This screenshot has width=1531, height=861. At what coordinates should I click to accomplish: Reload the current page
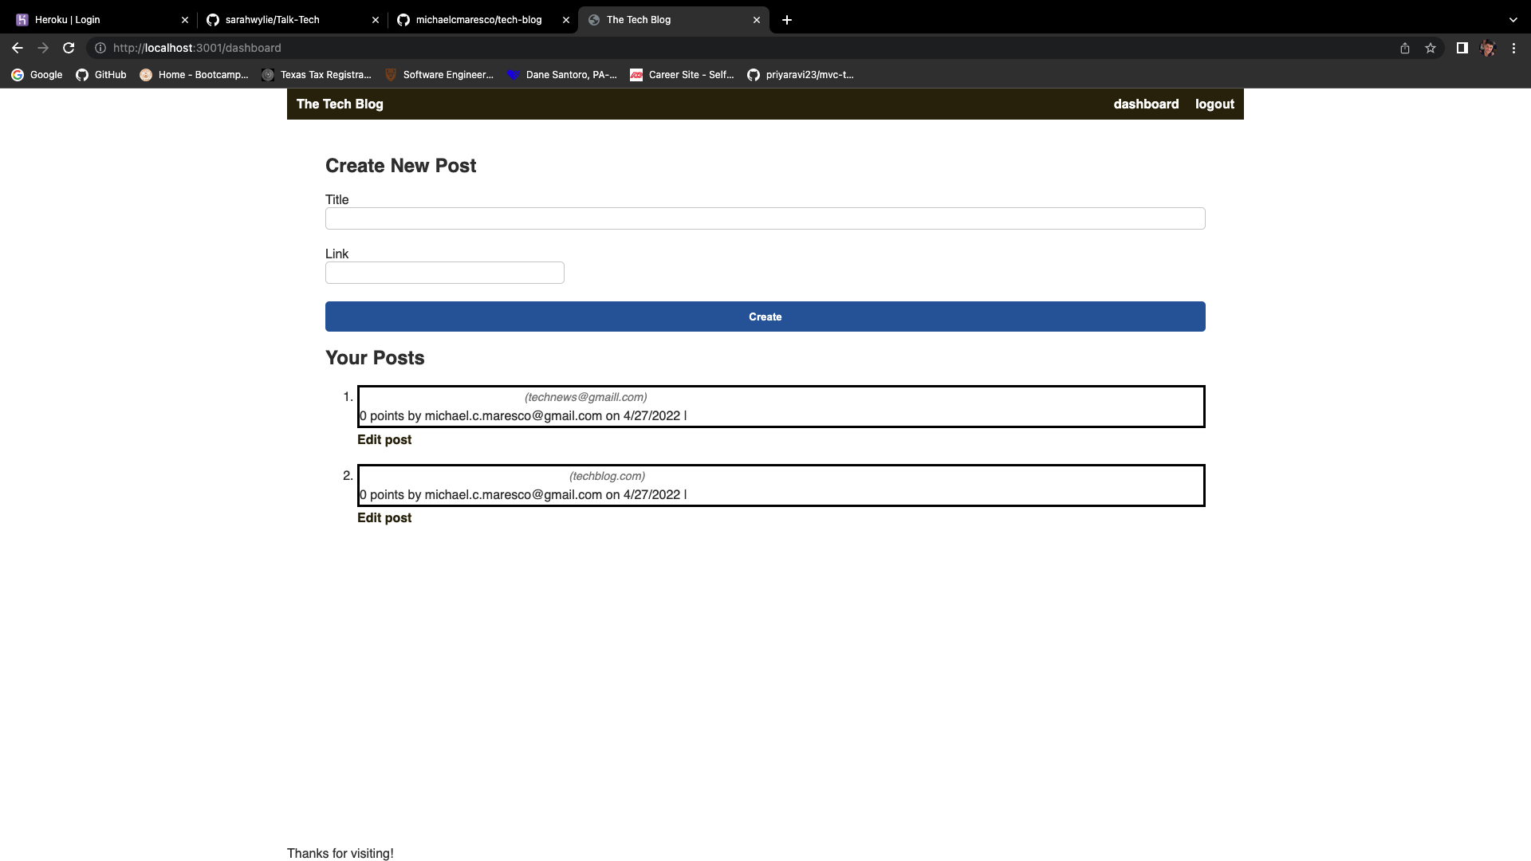[x=69, y=48]
